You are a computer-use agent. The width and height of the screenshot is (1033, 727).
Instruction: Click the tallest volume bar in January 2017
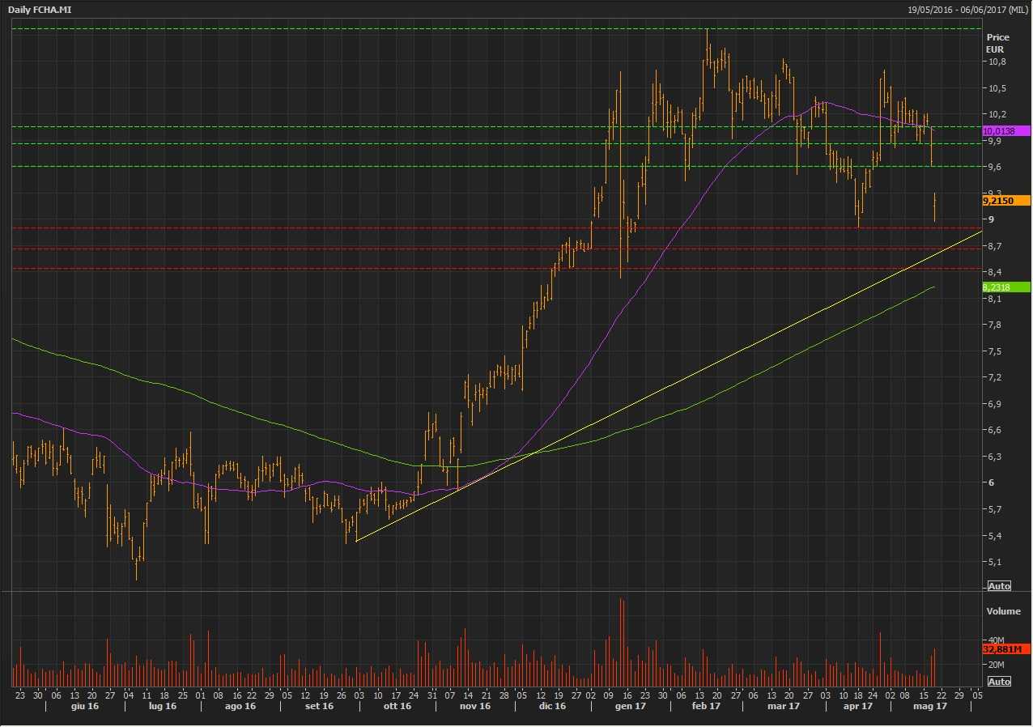click(622, 640)
